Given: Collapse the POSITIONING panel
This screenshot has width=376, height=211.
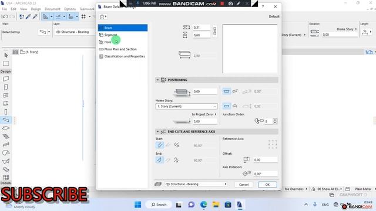Looking at the screenshot, I should (157, 80).
